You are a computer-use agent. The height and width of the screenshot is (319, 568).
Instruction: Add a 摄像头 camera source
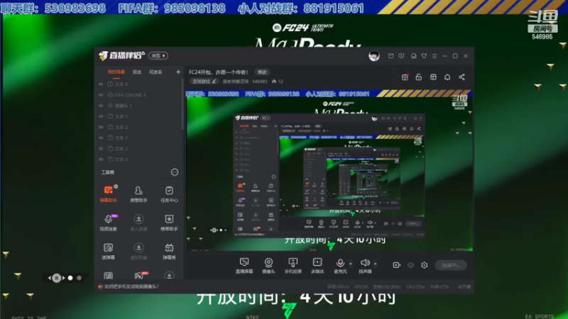268,265
